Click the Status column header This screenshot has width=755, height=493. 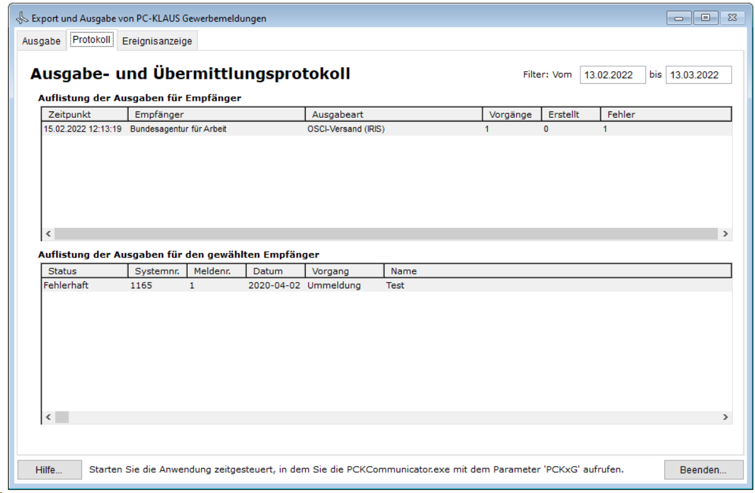click(x=85, y=271)
